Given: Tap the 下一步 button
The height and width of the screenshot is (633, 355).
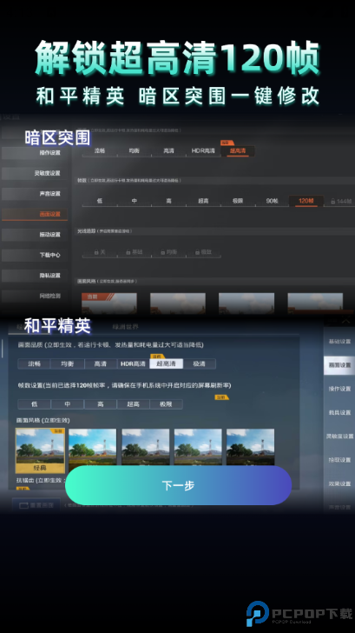Looking at the screenshot, I should click(x=178, y=485).
